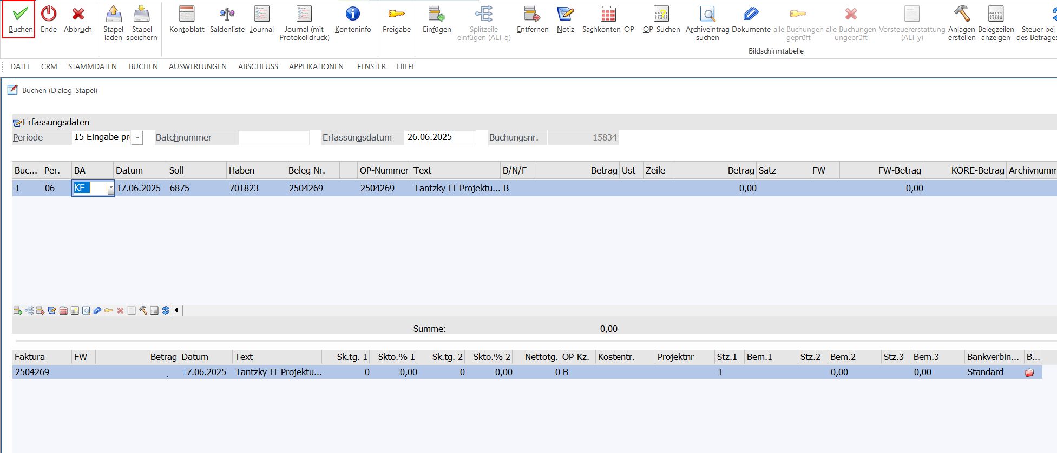Open the HILFE menu

(x=406, y=66)
